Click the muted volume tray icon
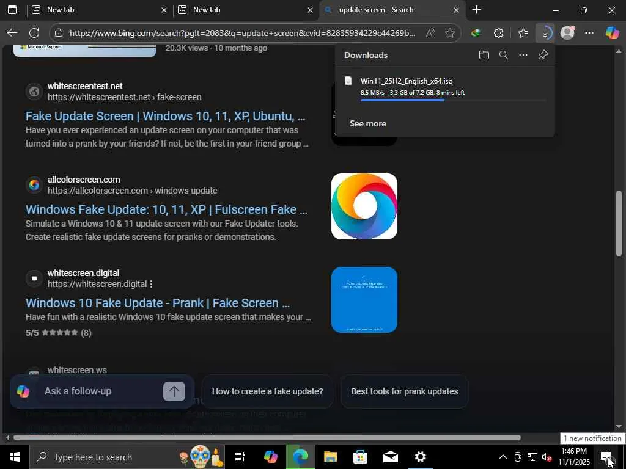 click(547, 457)
